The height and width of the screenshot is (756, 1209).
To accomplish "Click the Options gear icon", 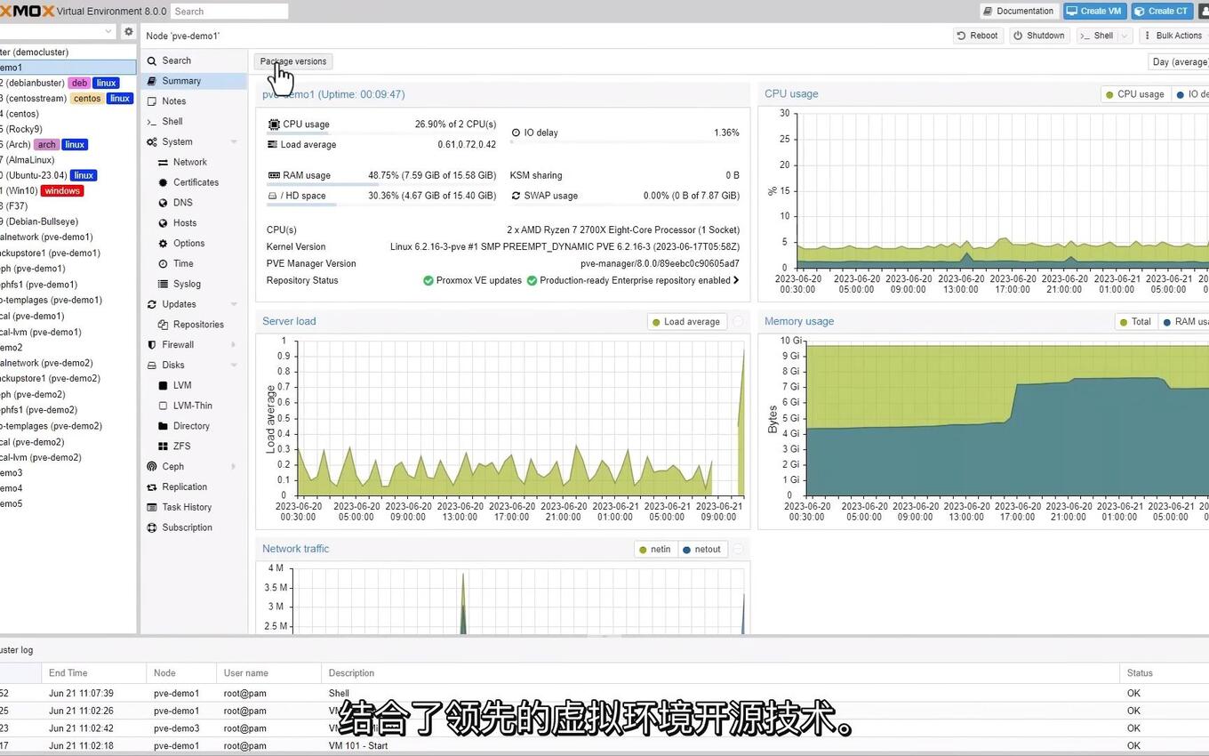I will tap(164, 244).
